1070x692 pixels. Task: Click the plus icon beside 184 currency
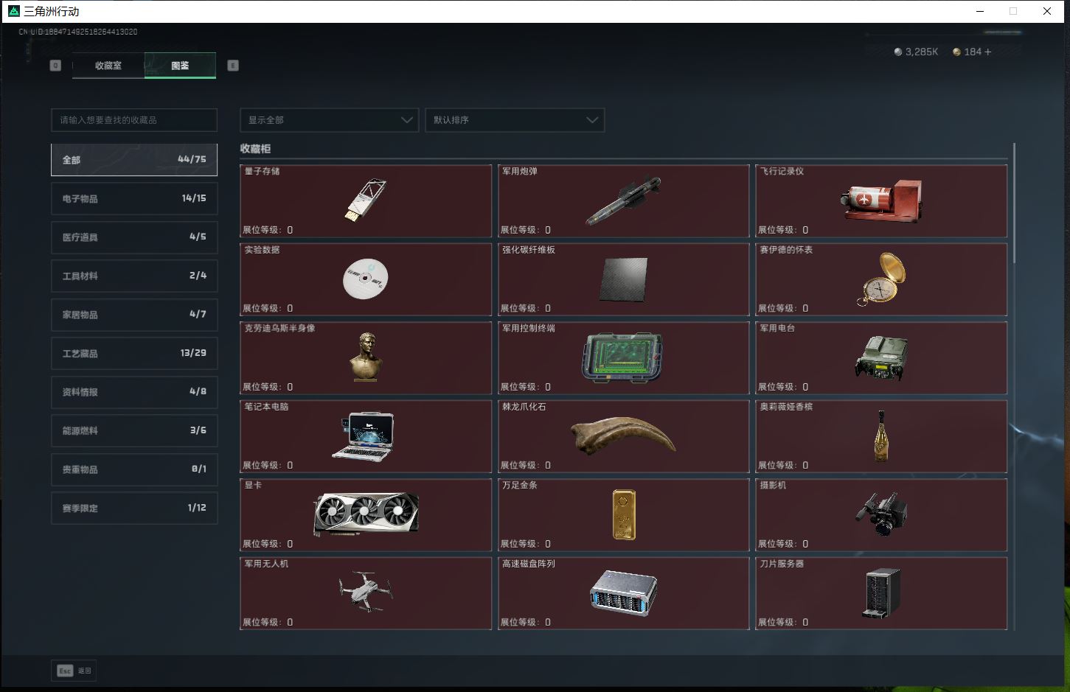(988, 52)
